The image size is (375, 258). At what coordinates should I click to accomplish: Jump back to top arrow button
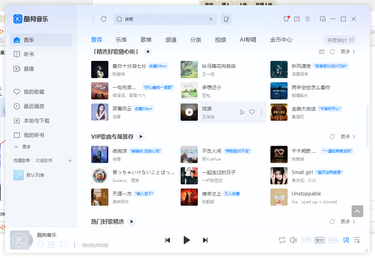point(357,211)
